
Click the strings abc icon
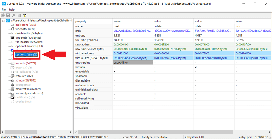pyautogui.click(x=12, y=80)
